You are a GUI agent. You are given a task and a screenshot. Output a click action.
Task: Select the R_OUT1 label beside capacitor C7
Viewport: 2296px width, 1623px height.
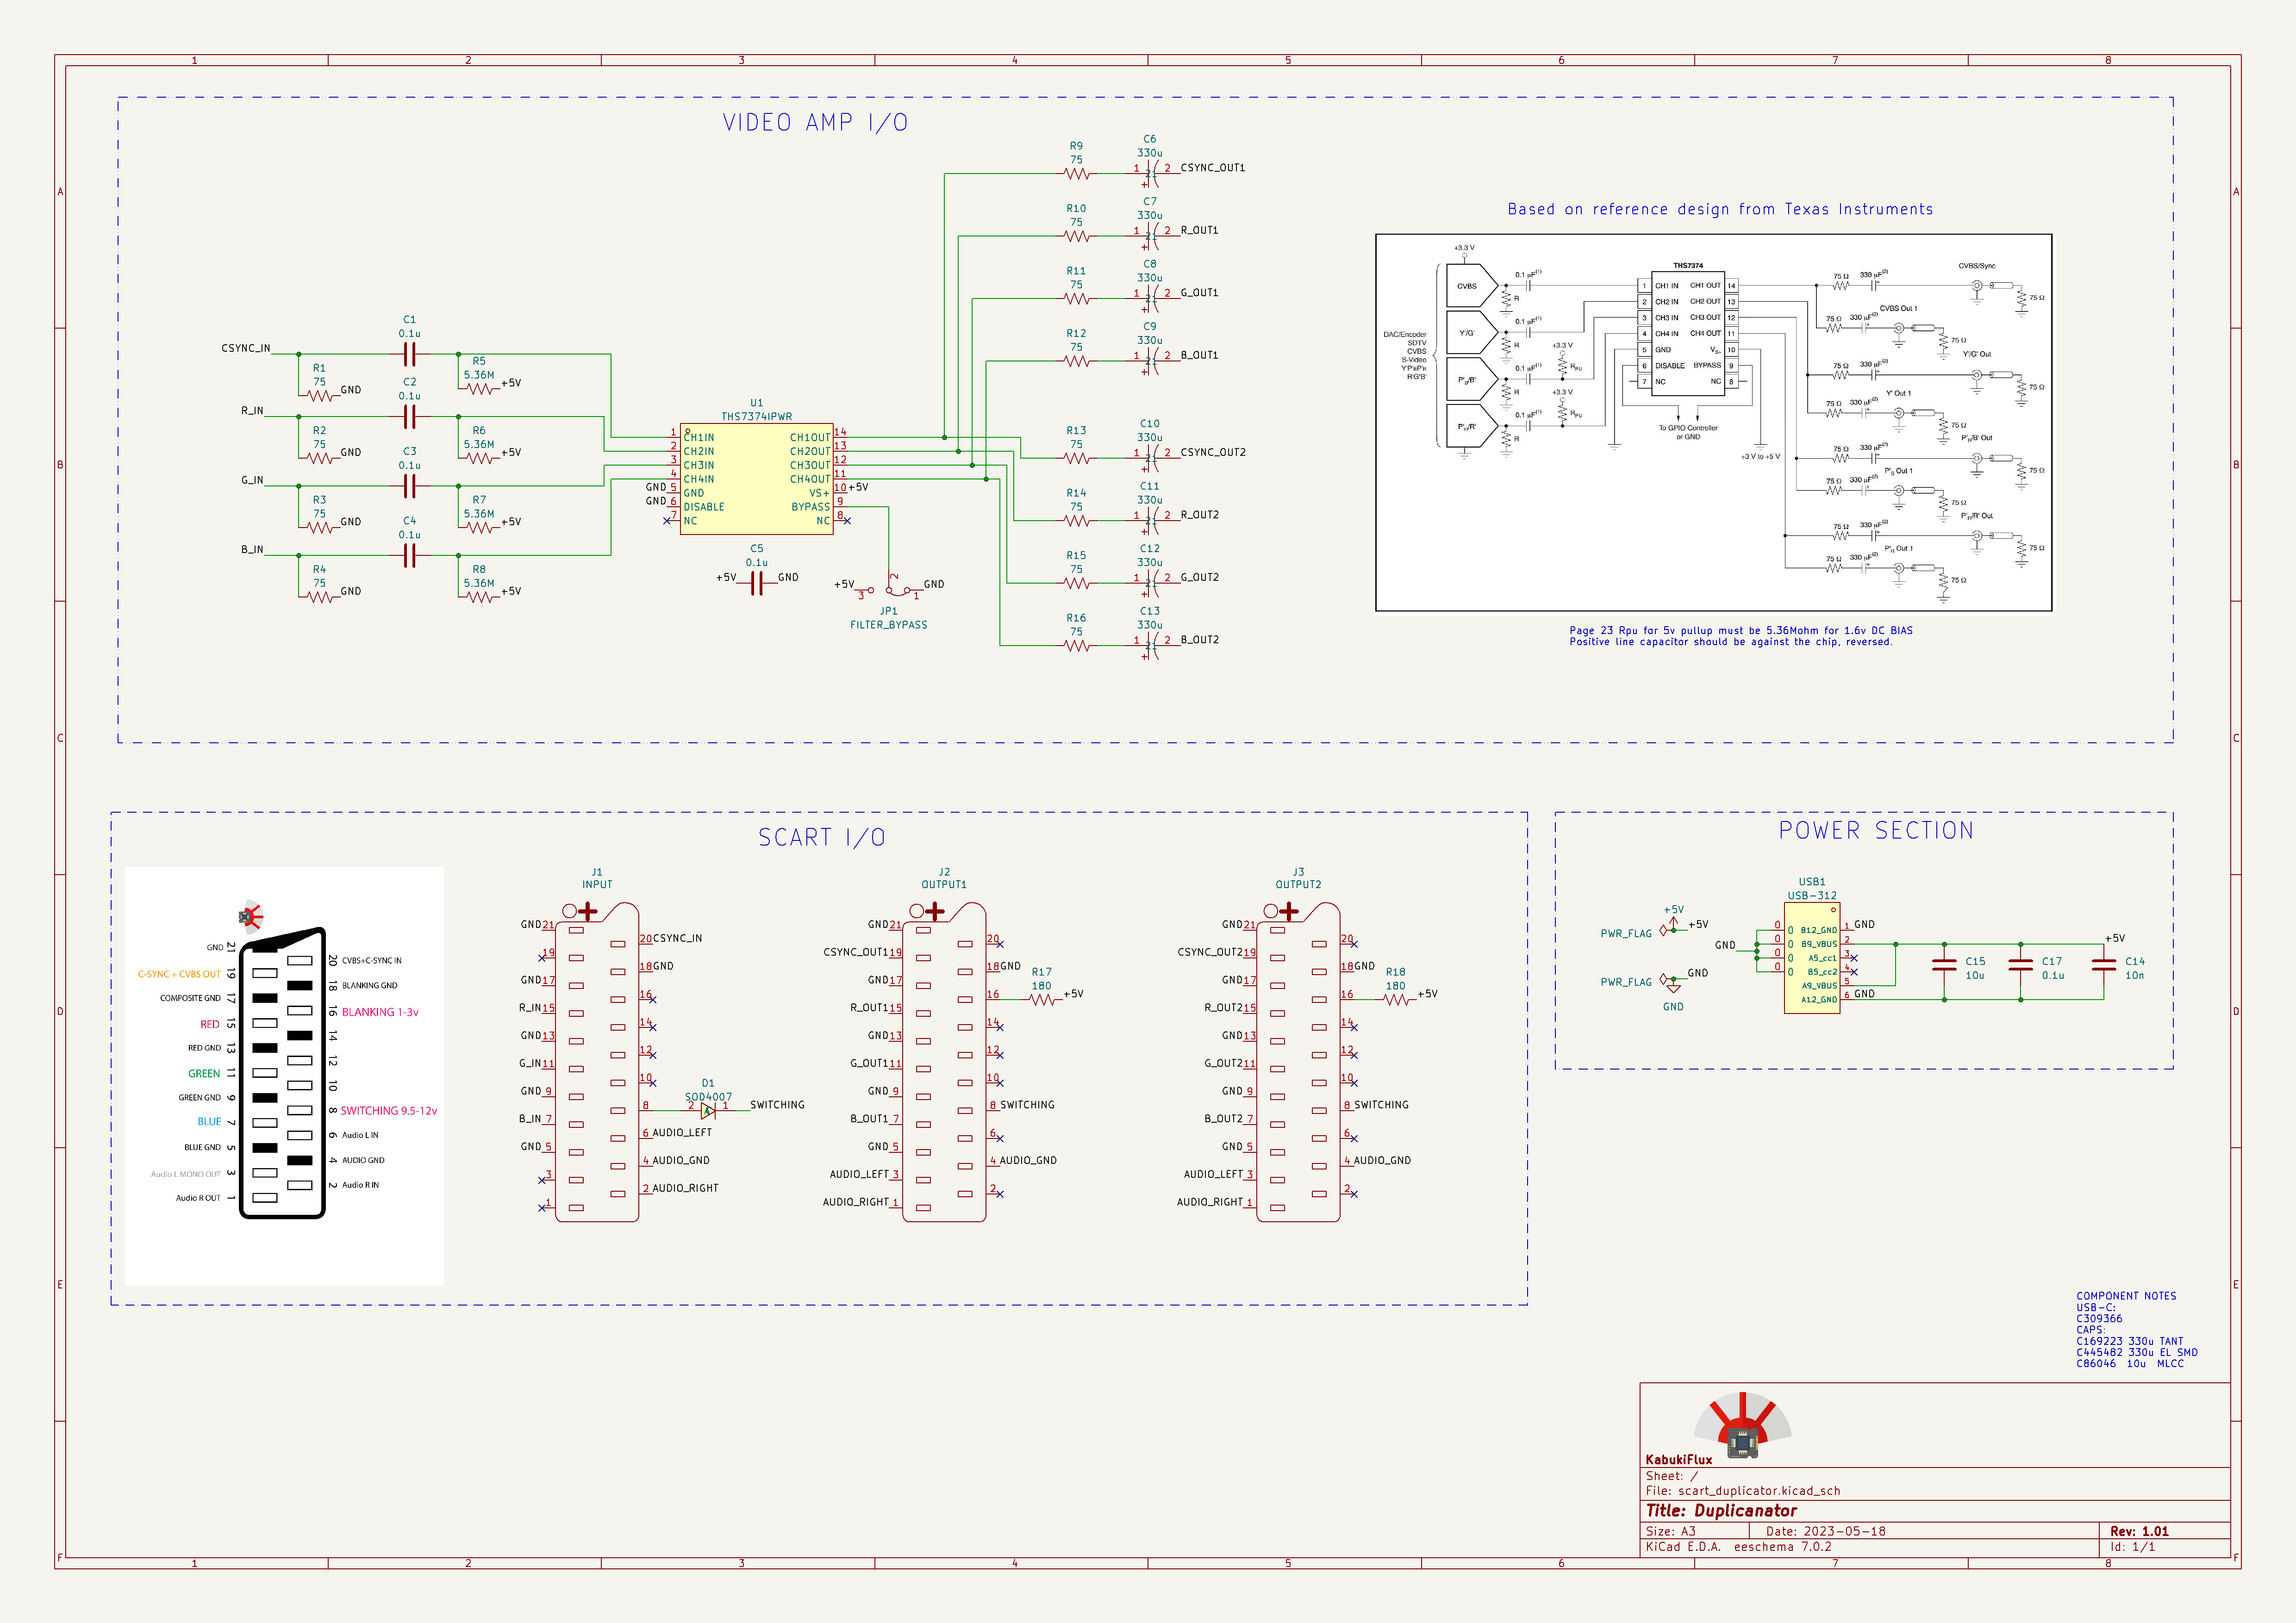click(x=1199, y=230)
